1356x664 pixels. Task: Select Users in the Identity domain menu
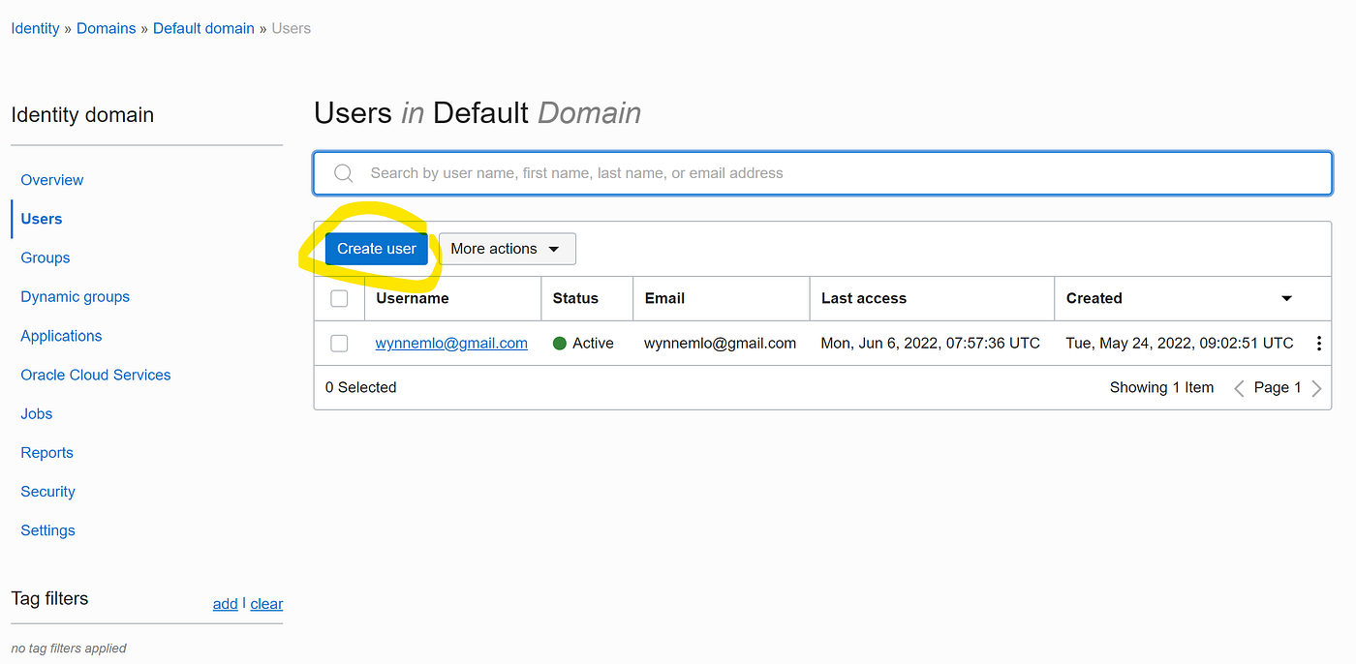coord(42,219)
